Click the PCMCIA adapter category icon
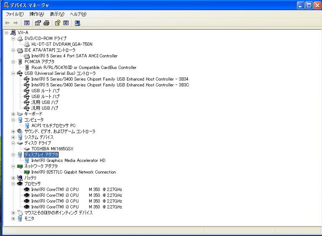 (20, 62)
